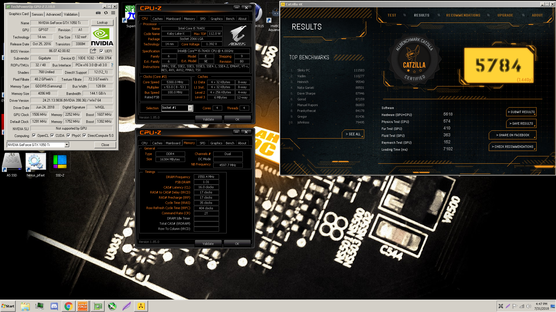Go to the RECOMMENDATIONS tab in Catzilla
This screenshot has height=312, width=556.
coord(463,15)
